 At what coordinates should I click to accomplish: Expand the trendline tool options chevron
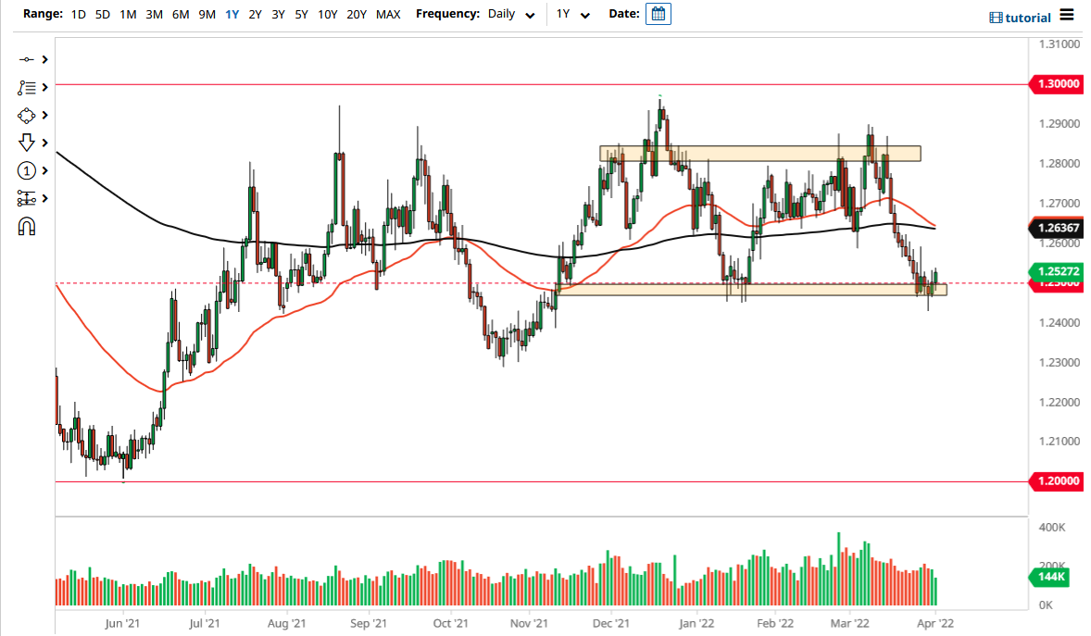[44, 60]
